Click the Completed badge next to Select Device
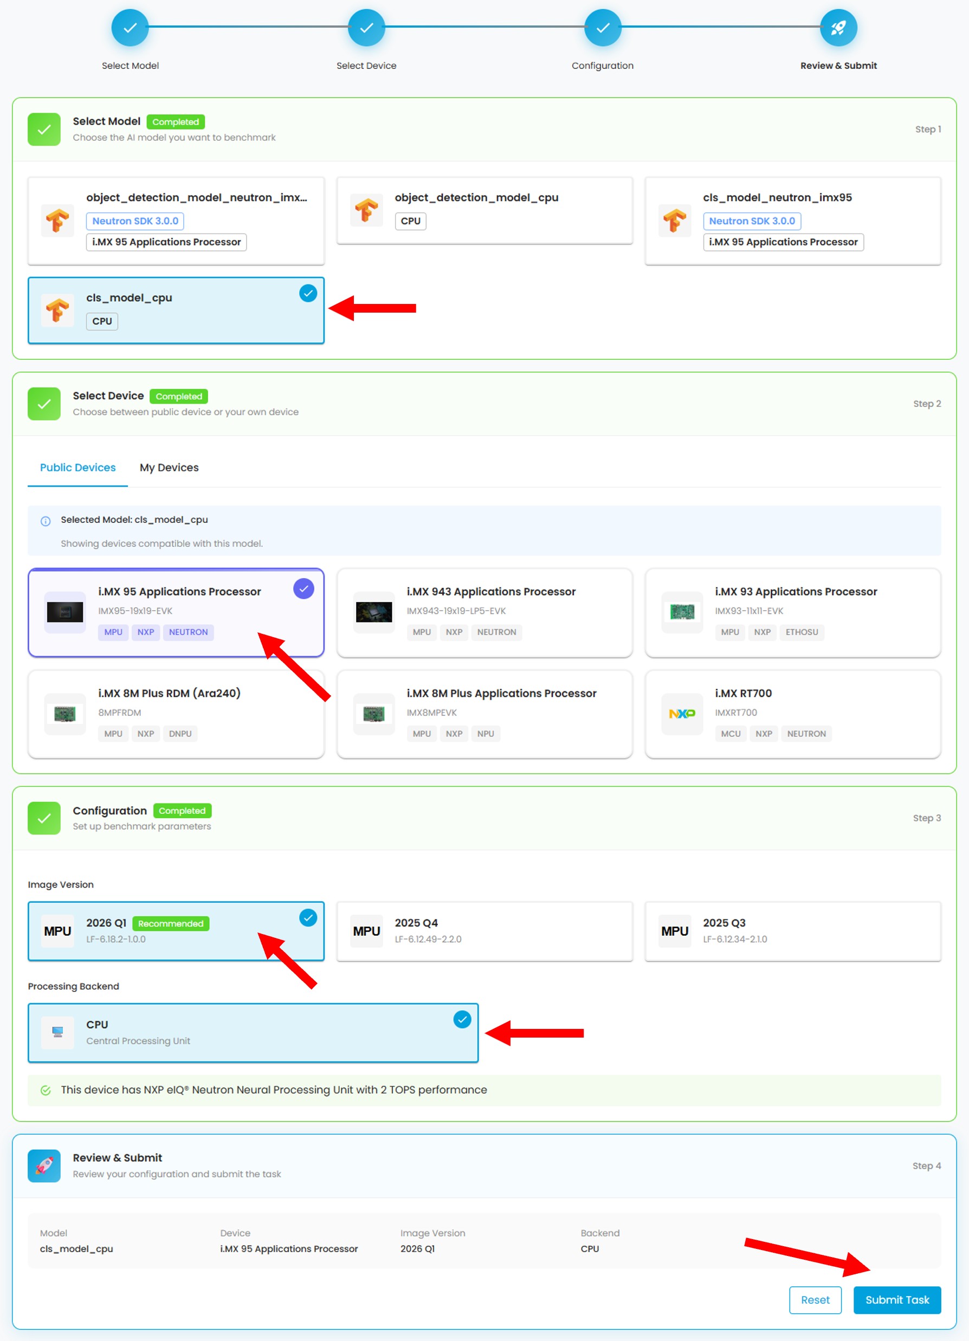This screenshot has height=1341, width=969. click(x=179, y=396)
